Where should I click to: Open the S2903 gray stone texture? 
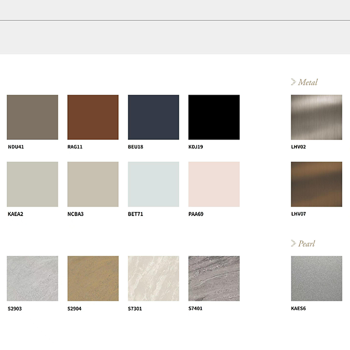click(32, 278)
